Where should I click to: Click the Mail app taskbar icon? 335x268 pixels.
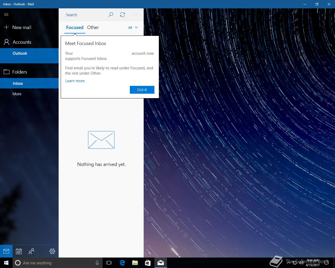[161, 263]
